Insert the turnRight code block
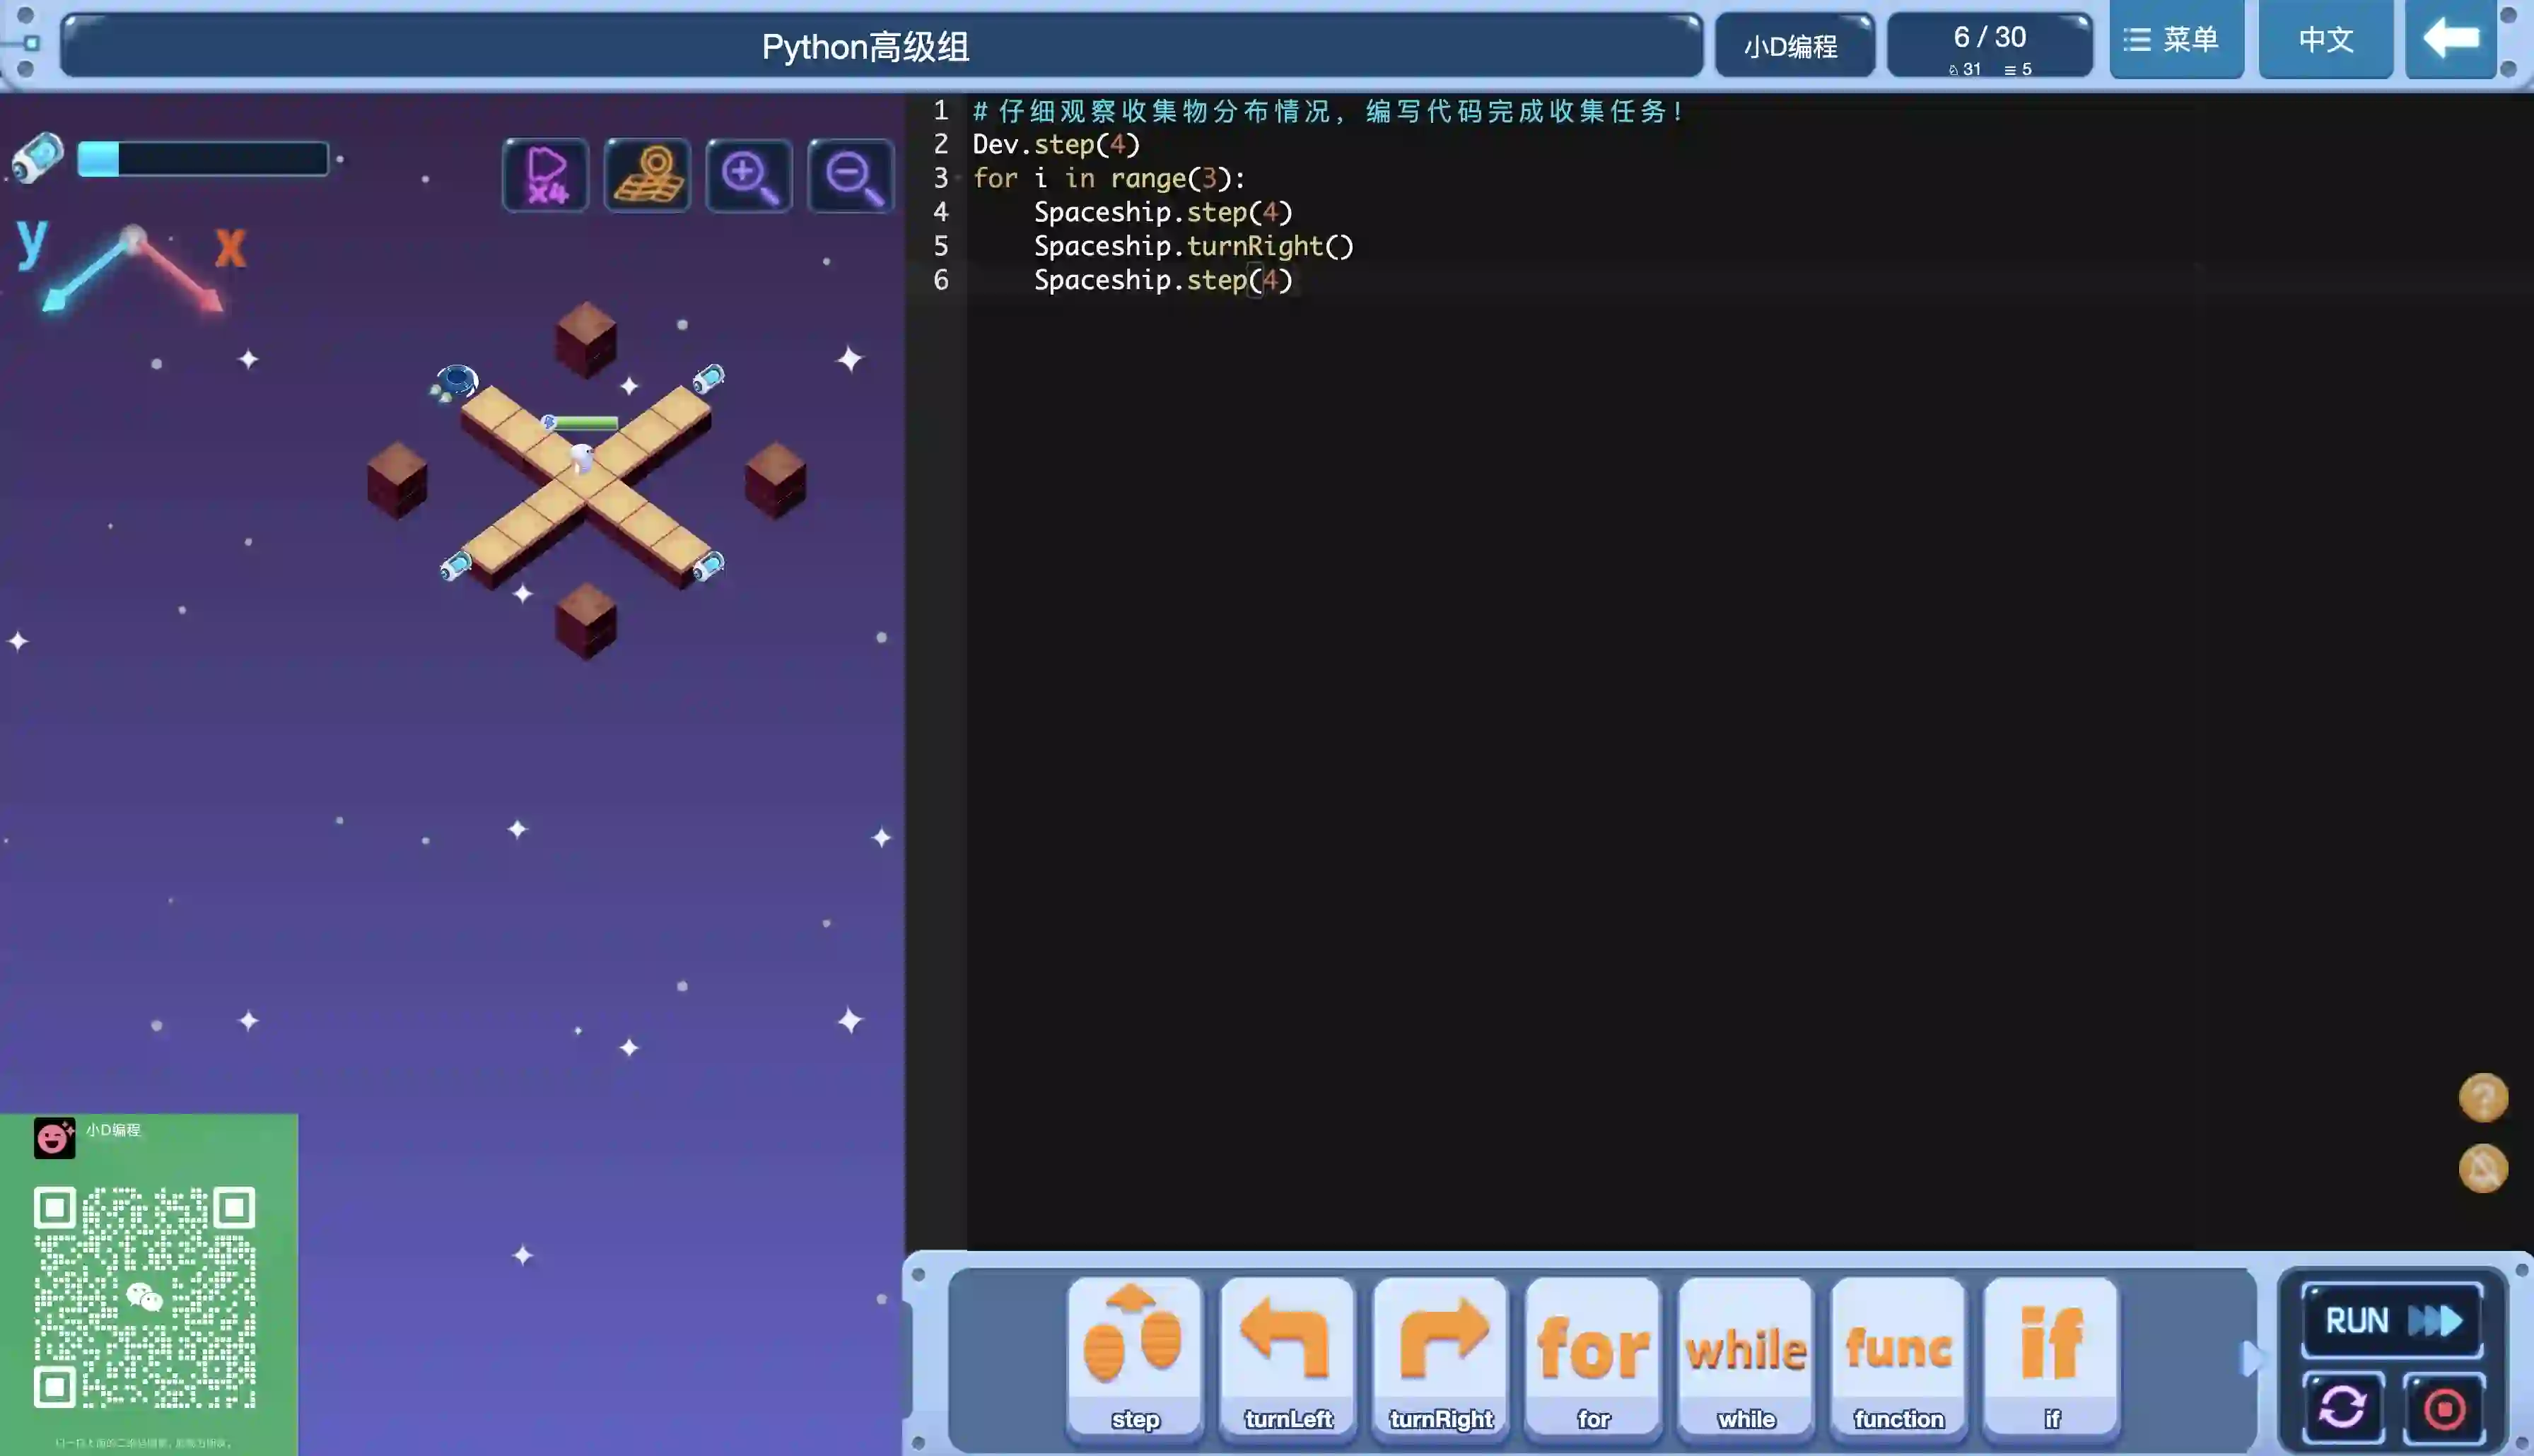 (x=1440, y=1355)
